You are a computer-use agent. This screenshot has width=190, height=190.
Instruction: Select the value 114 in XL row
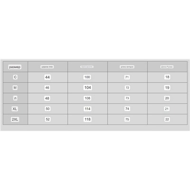point(87,109)
